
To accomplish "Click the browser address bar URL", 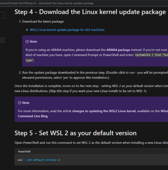I will pyautogui.click(x=47, y=3).
